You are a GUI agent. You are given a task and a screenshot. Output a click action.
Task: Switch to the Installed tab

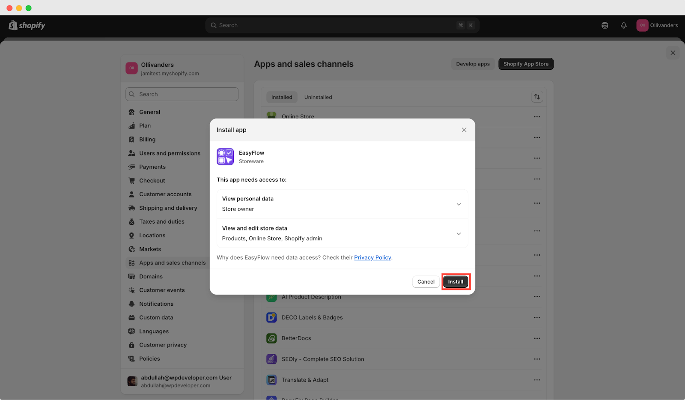[282, 97]
